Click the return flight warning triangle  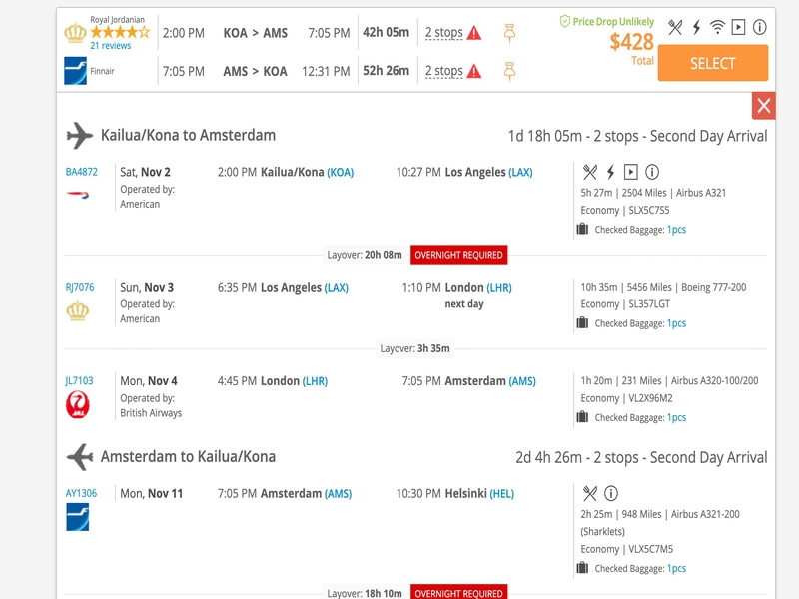[x=473, y=71]
